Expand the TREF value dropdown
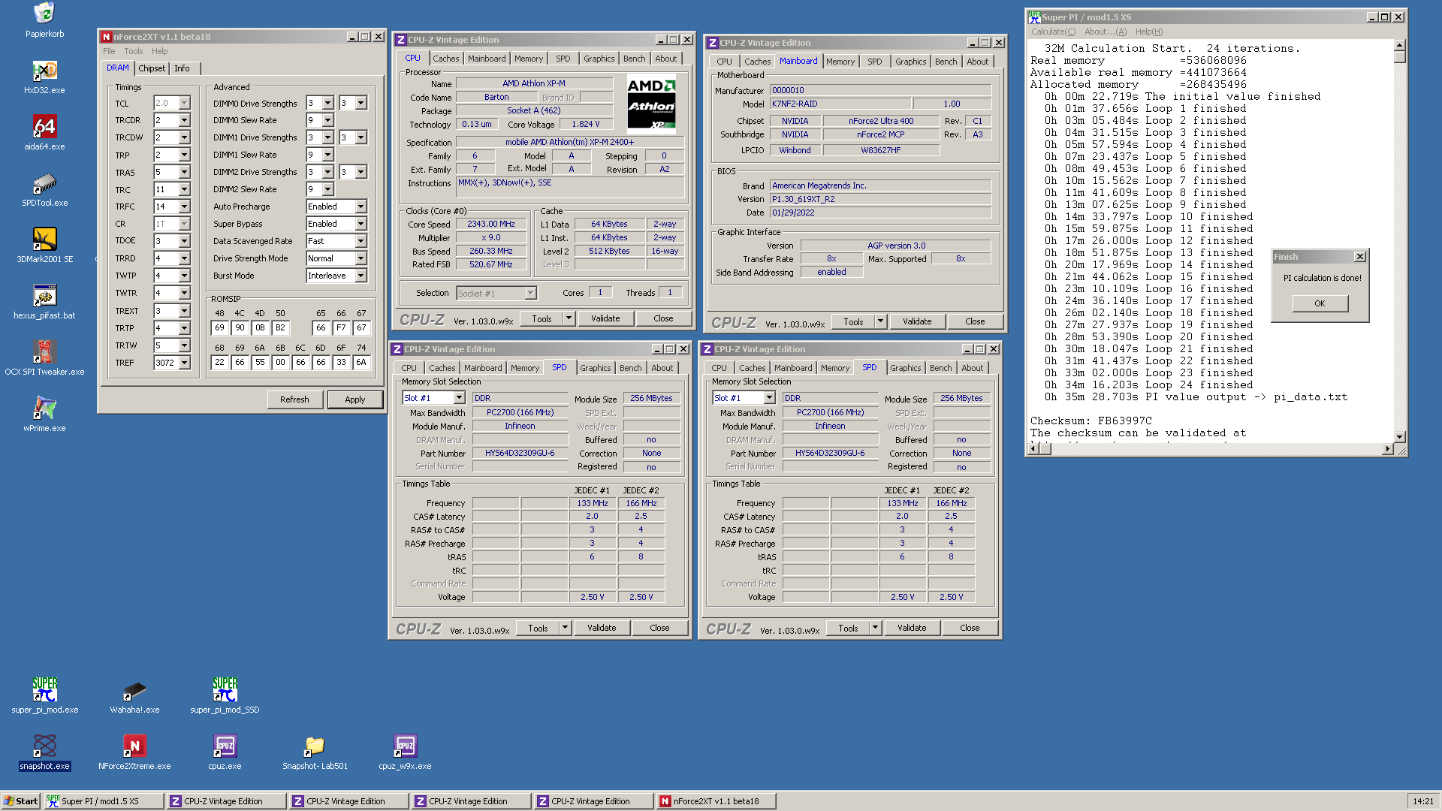 [x=184, y=363]
